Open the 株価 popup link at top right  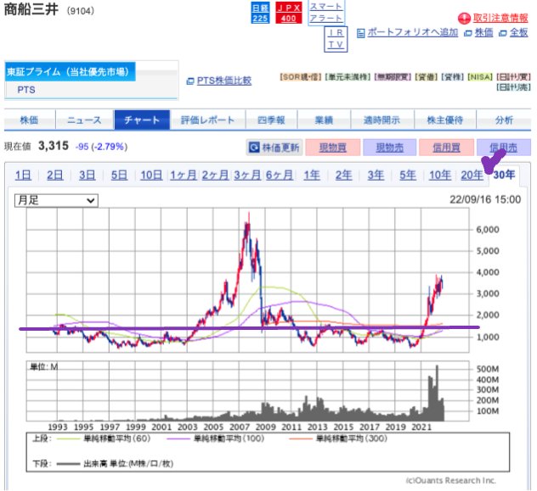pyautogui.click(x=483, y=32)
